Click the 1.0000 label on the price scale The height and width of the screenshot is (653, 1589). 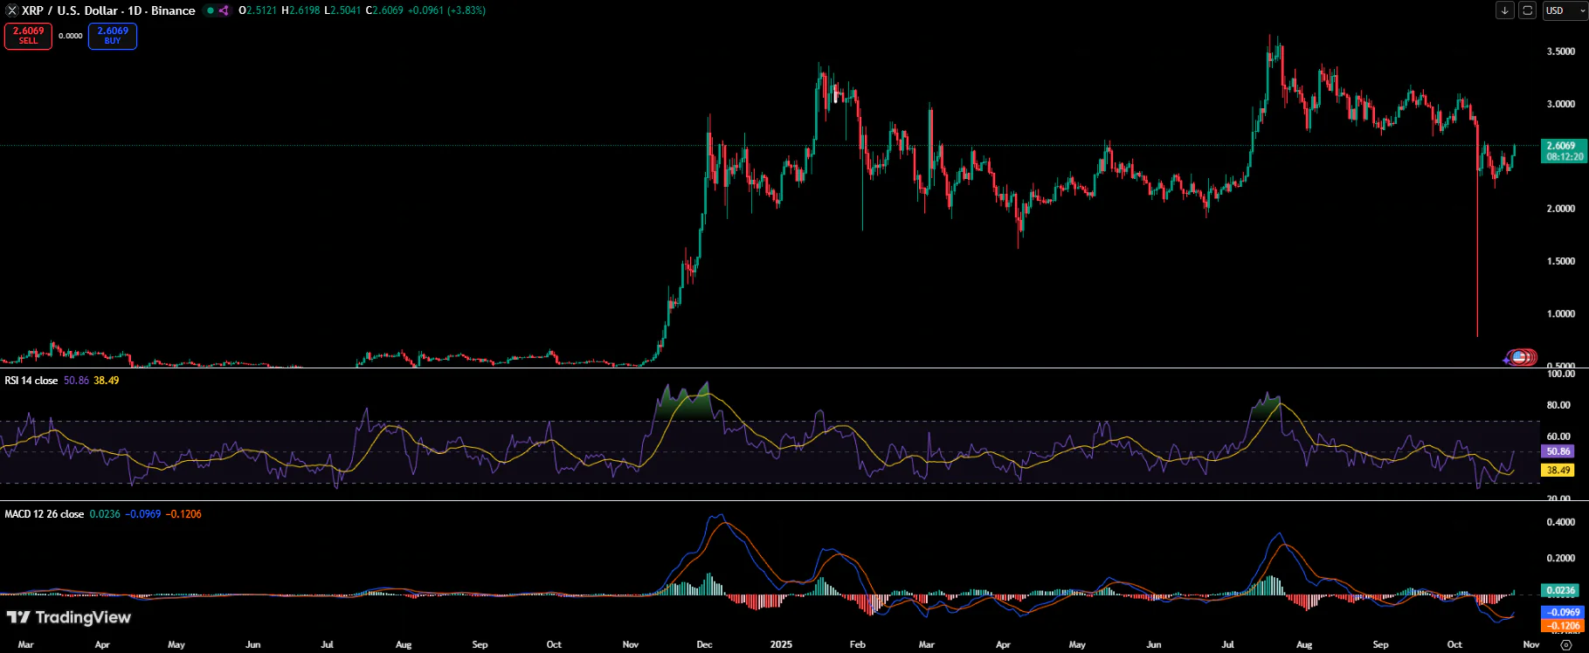pos(1561,313)
